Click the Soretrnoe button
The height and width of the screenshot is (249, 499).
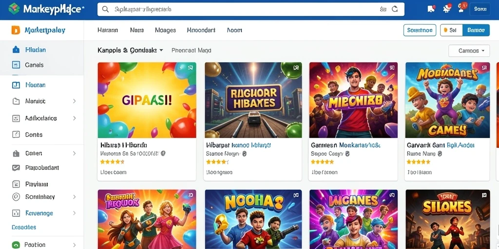pos(420,30)
